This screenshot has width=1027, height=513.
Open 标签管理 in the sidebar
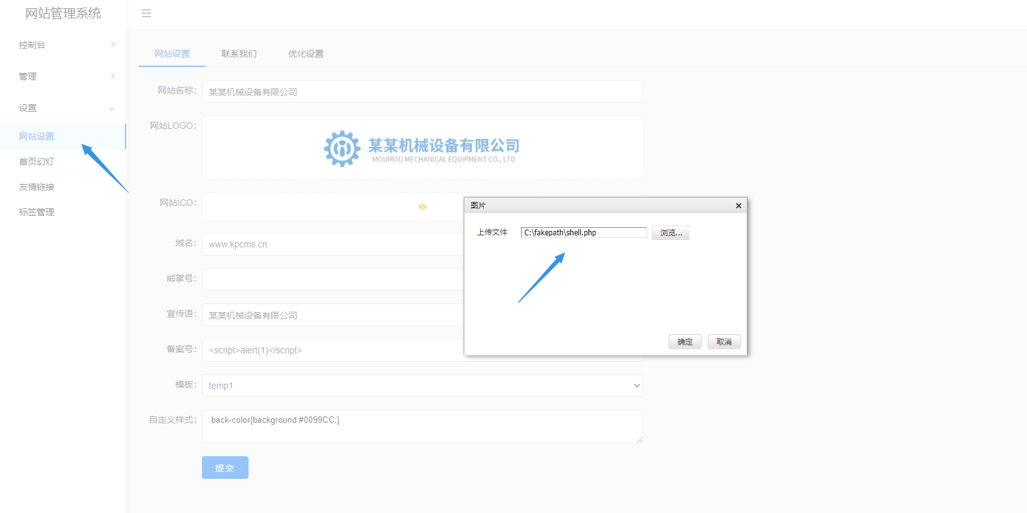[37, 212]
